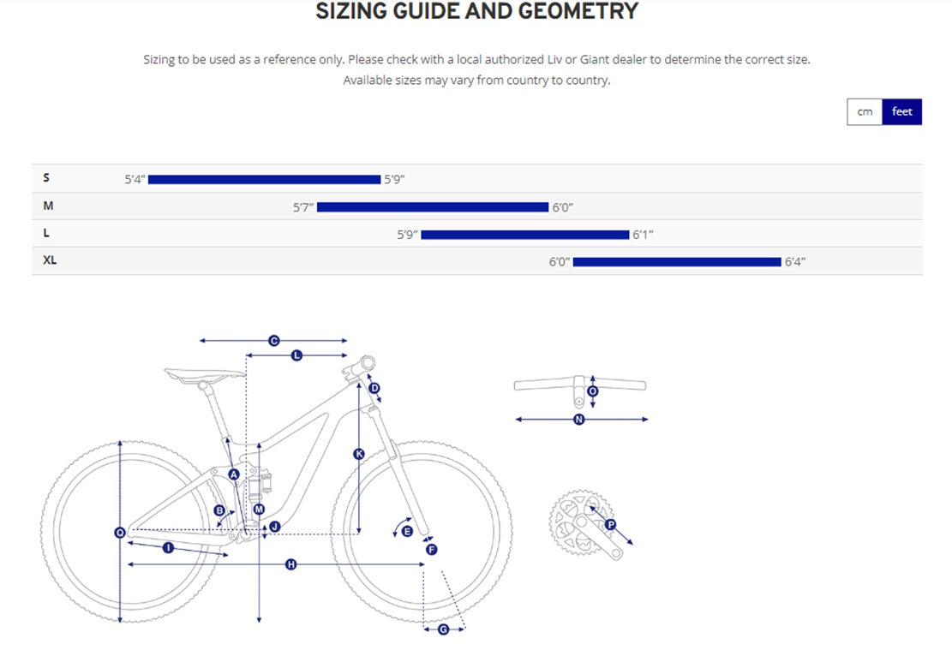Click marker I chainstay length label
Screen dimensions: 952x650
(168, 547)
